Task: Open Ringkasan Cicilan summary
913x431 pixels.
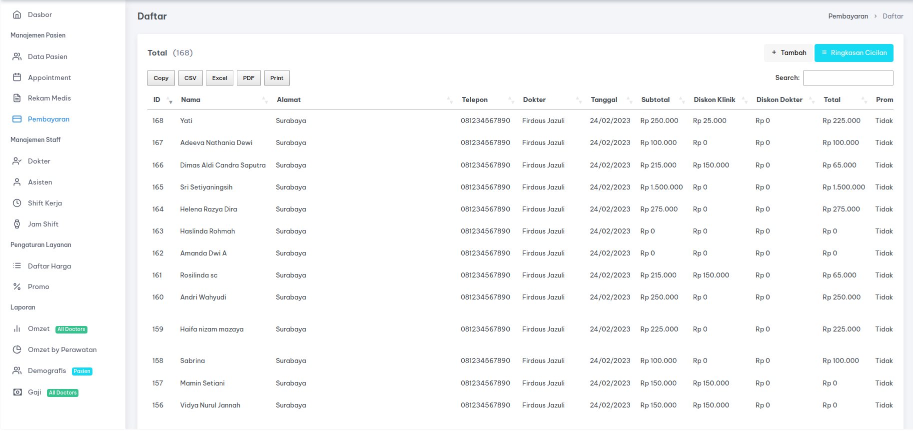Action: [x=854, y=53]
